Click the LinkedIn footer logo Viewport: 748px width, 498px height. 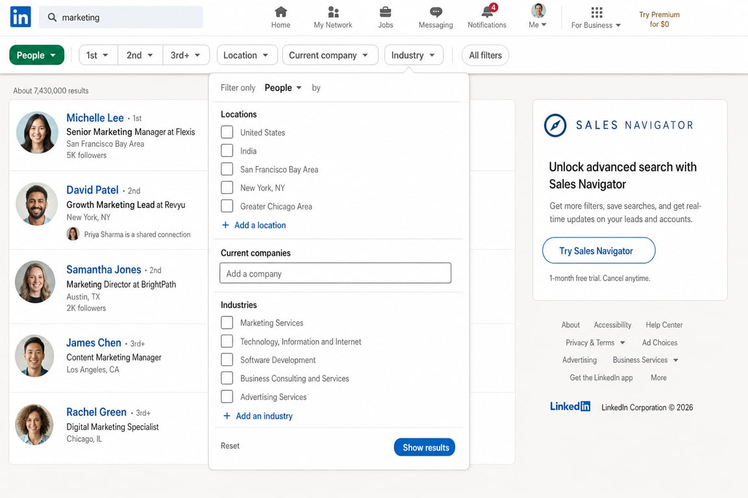570,407
